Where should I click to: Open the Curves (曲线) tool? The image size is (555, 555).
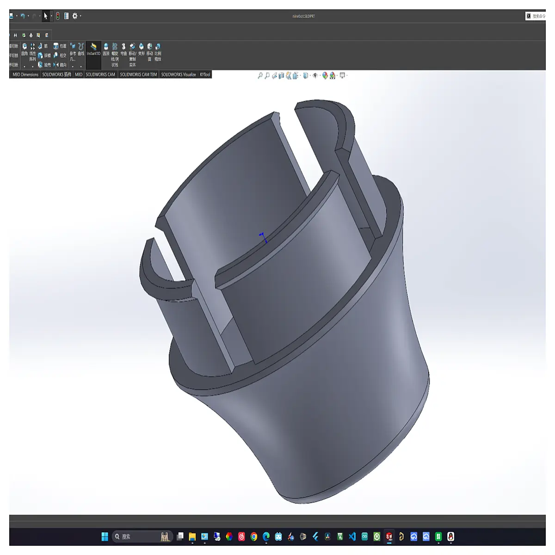pos(81,49)
